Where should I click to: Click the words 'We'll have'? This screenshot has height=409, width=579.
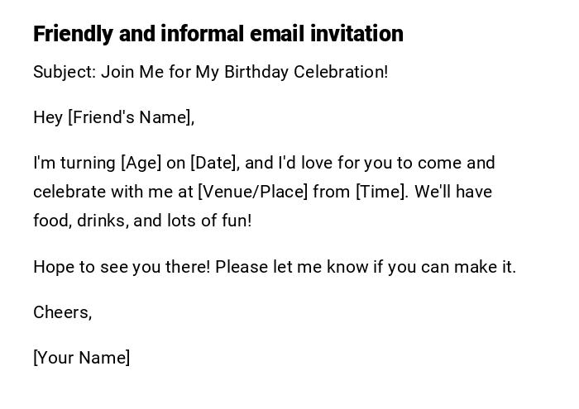[453, 192]
